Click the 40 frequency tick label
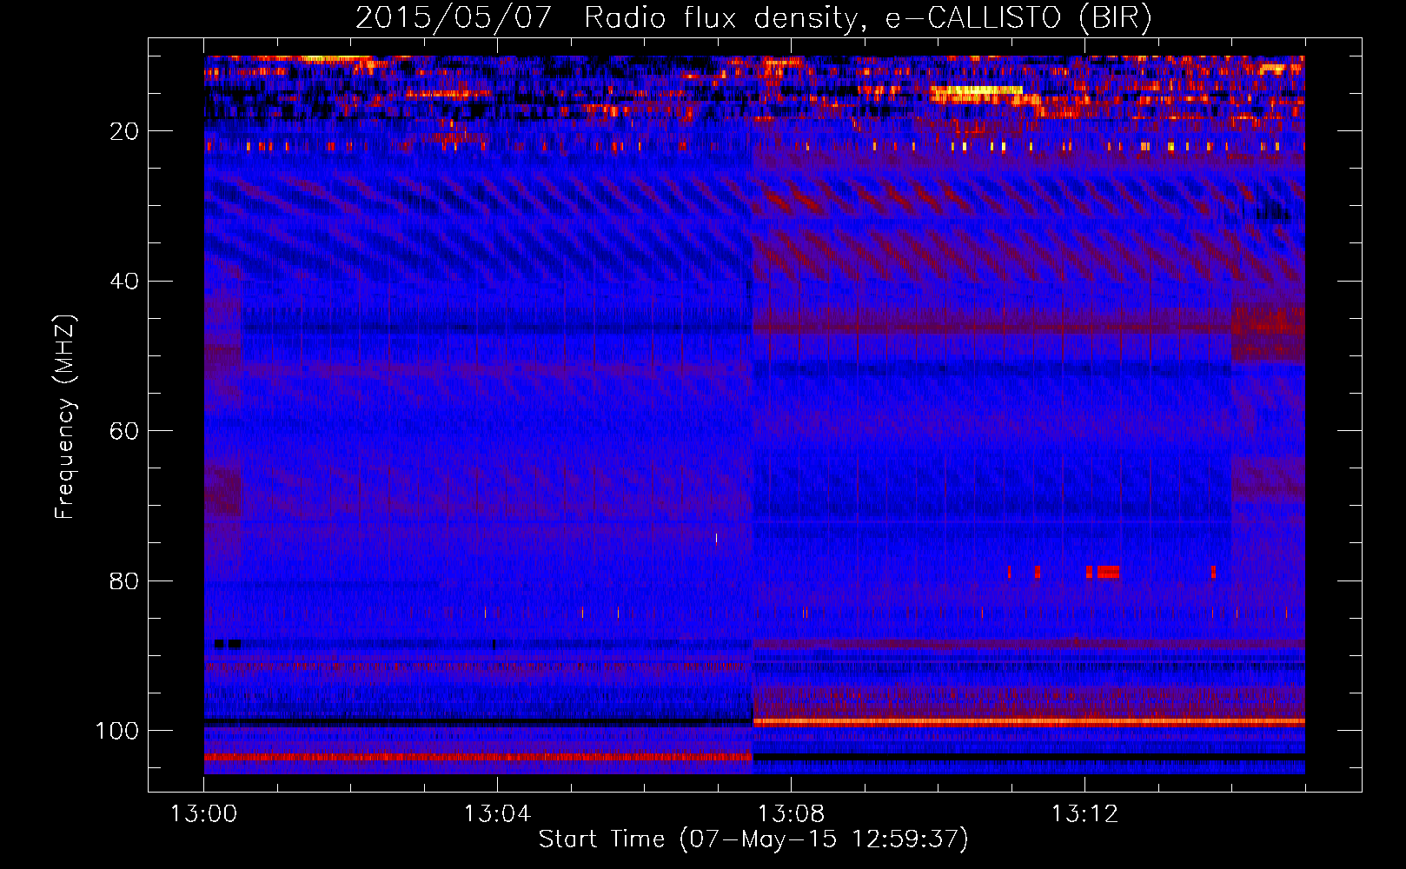 (x=124, y=282)
